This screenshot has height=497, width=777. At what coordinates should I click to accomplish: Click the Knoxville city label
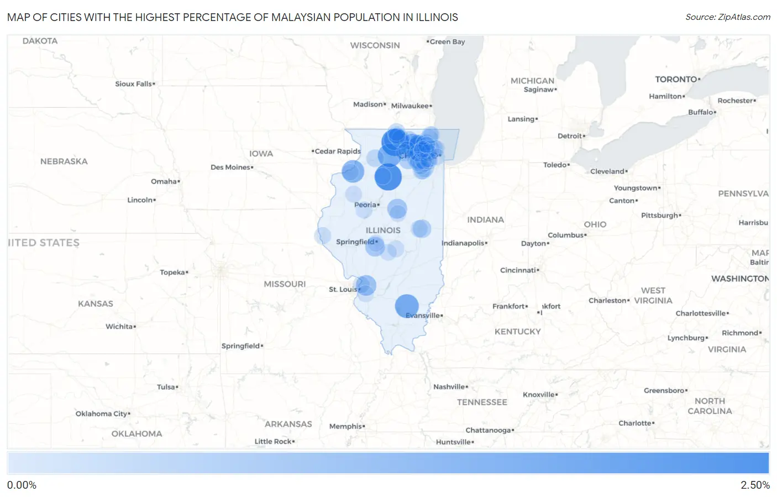pyautogui.click(x=540, y=394)
